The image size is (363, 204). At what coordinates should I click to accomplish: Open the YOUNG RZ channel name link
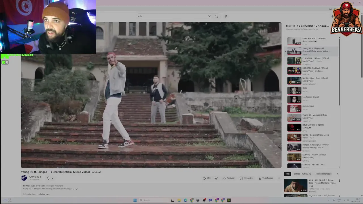pos(34,177)
